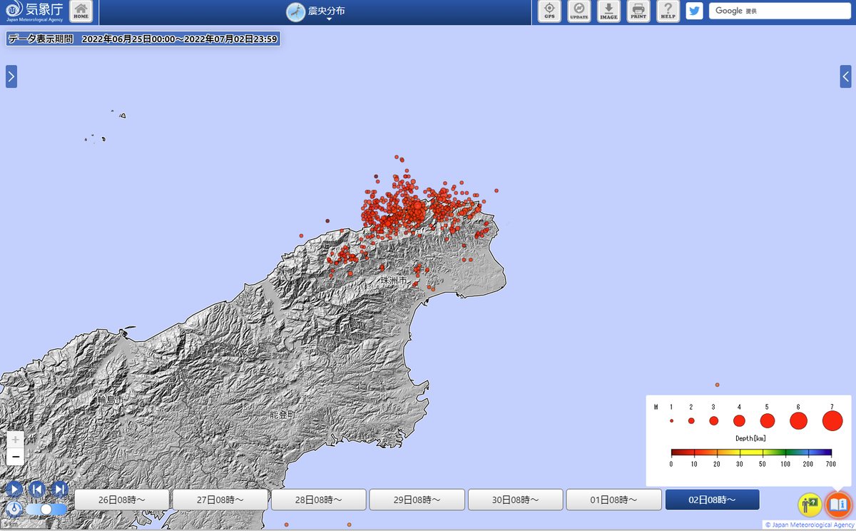The image size is (856, 531).
Task: Click the magnitude 4 legend circle
Action: (739, 421)
